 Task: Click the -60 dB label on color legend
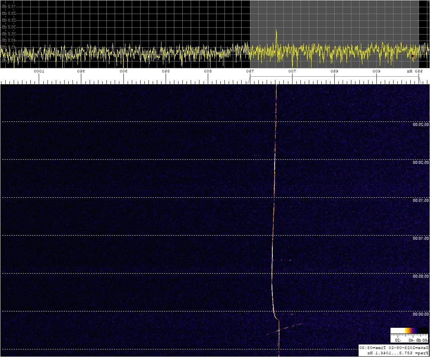tap(422, 340)
